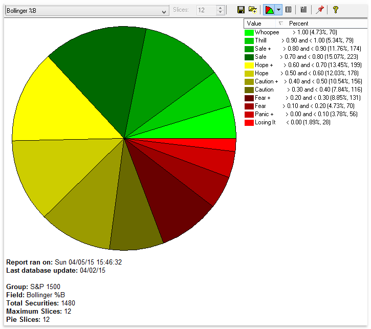Click the '> 0.70 and < 0.80 (15.07%, 223)' value

point(319,57)
